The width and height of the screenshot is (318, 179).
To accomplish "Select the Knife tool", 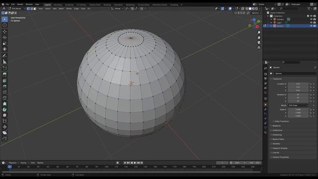I will (4, 98).
